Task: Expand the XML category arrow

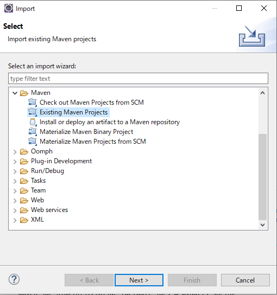Action: coord(15,220)
